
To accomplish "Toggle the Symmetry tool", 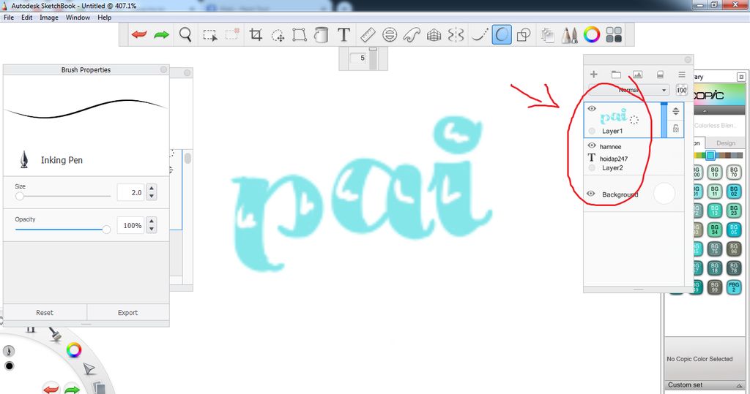I will click(x=456, y=35).
